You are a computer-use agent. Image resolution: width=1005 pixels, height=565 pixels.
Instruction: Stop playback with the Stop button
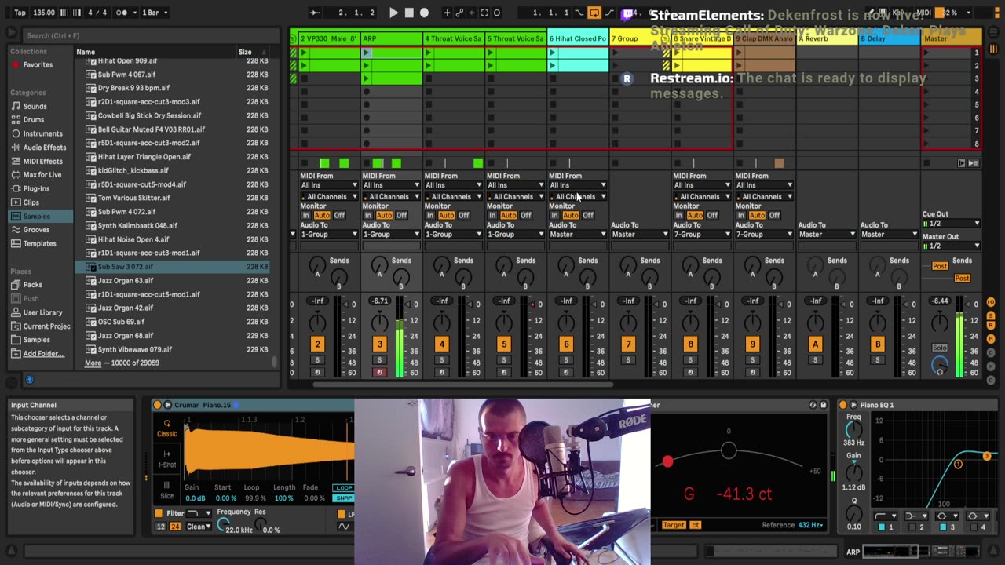tap(409, 13)
